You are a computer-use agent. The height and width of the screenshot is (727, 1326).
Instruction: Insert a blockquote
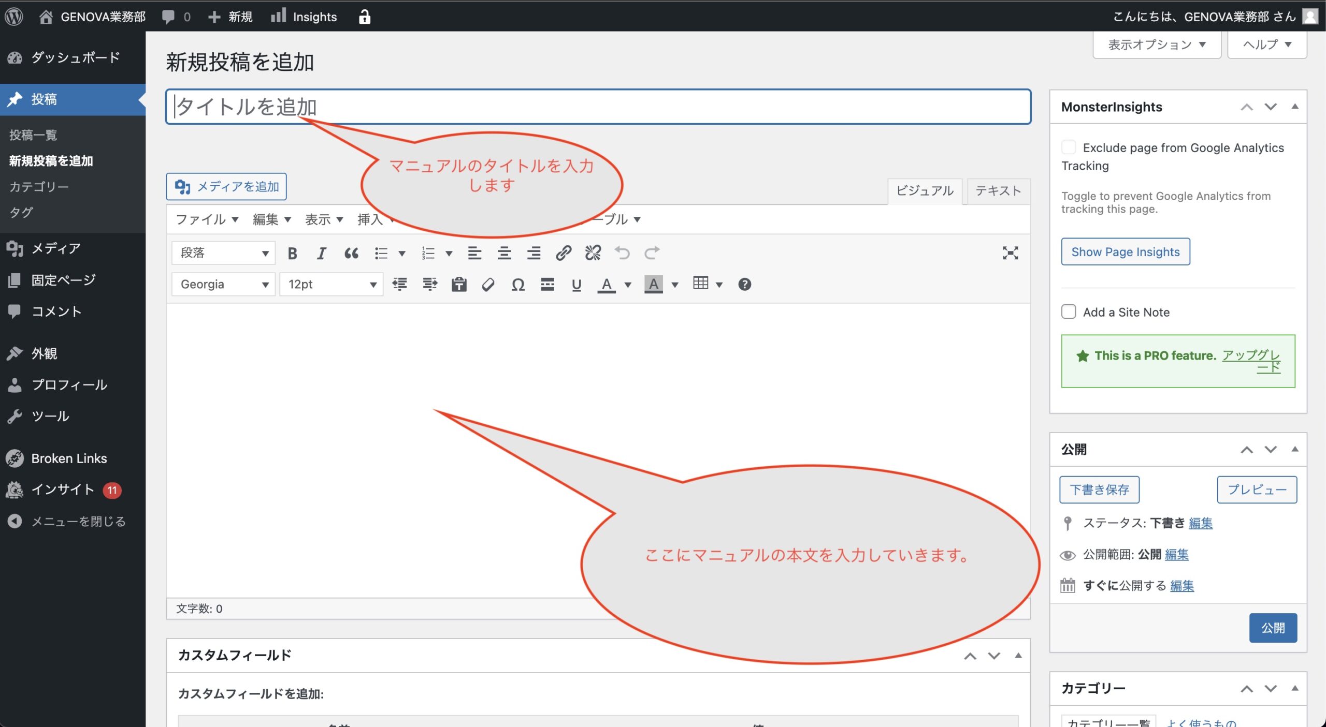pos(351,253)
